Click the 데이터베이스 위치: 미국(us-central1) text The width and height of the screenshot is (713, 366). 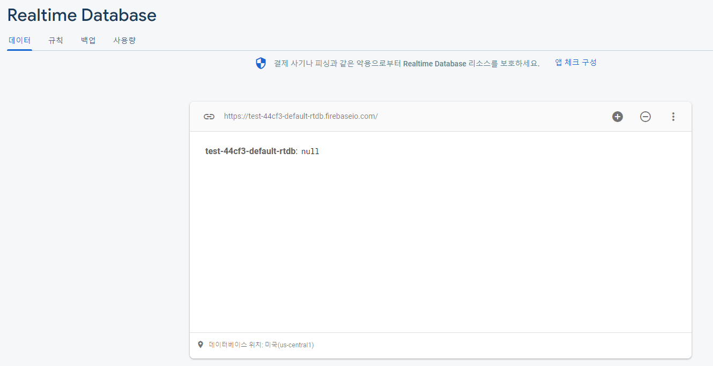[x=262, y=345]
